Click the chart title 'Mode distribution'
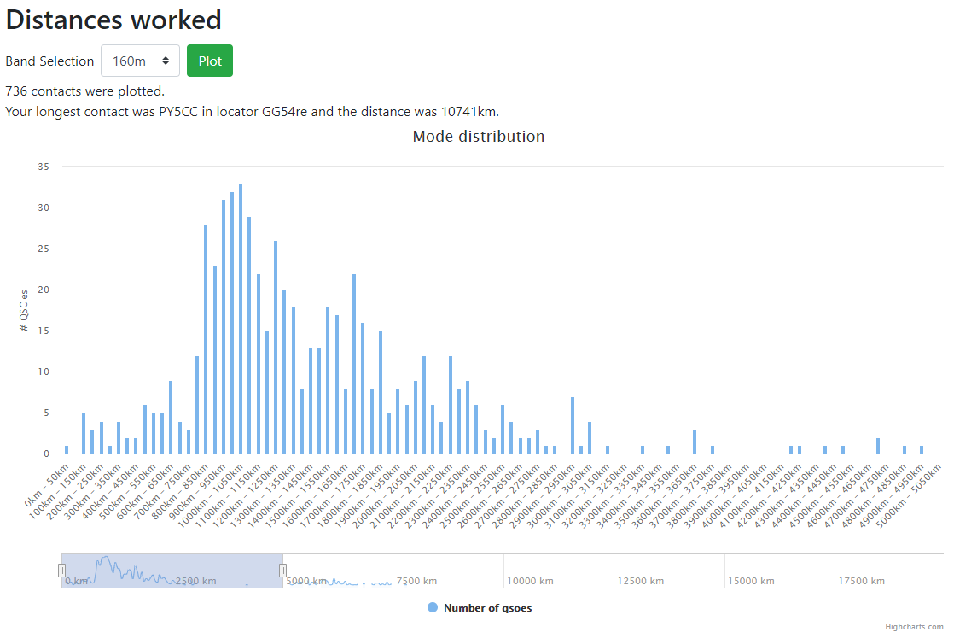This screenshot has width=954, height=644. 478,136
